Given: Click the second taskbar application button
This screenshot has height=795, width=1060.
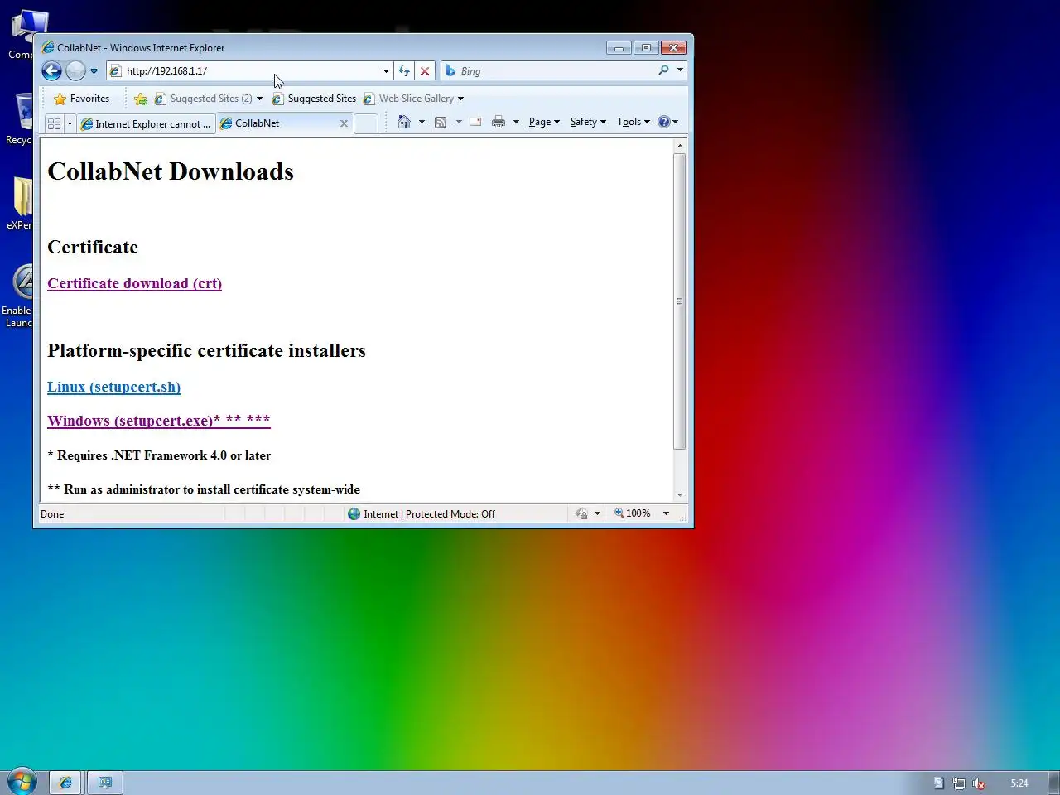Looking at the screenshot, I should (105, 783).
